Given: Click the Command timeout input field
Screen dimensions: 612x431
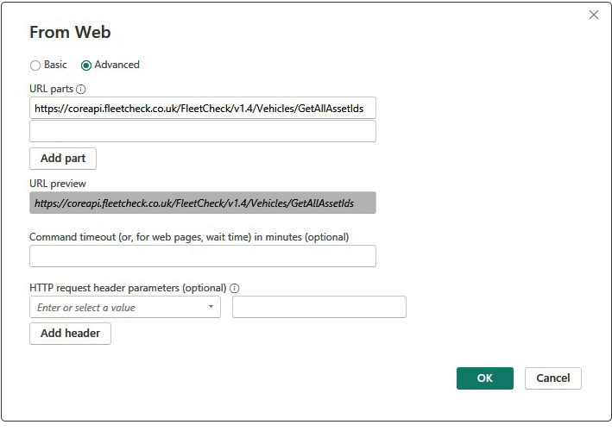Looking at the screenshot, I should coord(202,256).
